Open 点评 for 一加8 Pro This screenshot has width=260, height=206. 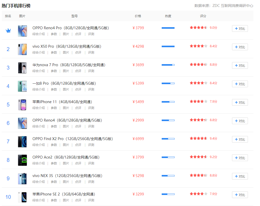point(78,90)
